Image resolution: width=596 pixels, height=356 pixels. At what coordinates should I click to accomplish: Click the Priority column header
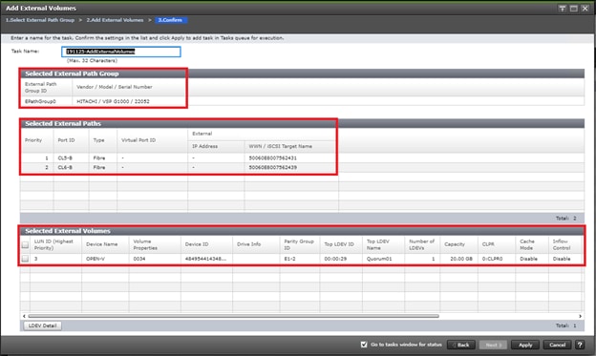(33, 140)
